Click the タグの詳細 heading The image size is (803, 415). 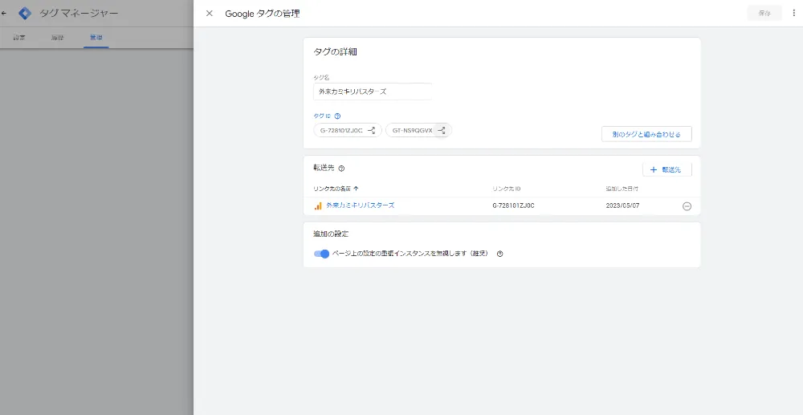(335, 51)
